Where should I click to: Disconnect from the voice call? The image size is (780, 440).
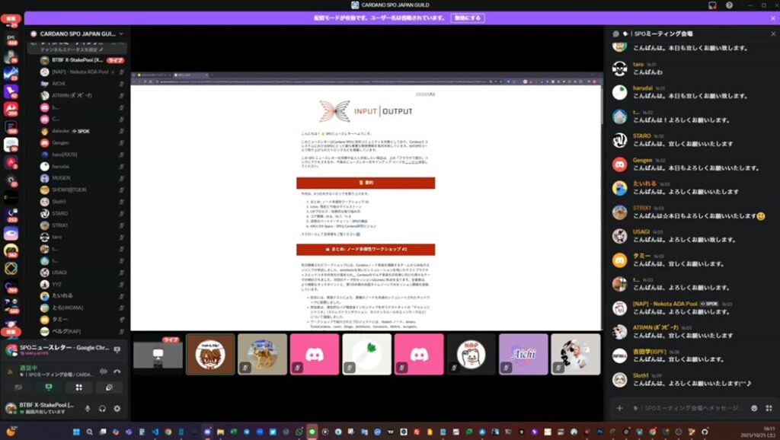pos(117,371)
